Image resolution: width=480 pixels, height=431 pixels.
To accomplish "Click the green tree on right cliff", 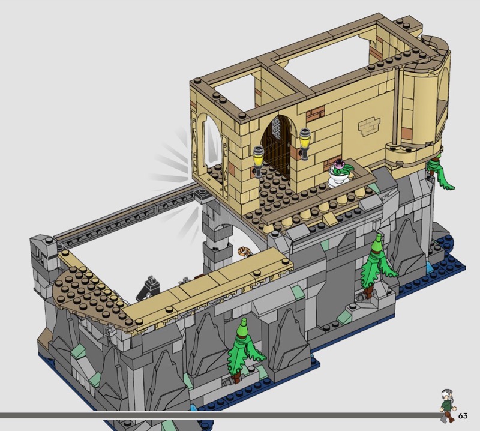I will coord(377,261).
